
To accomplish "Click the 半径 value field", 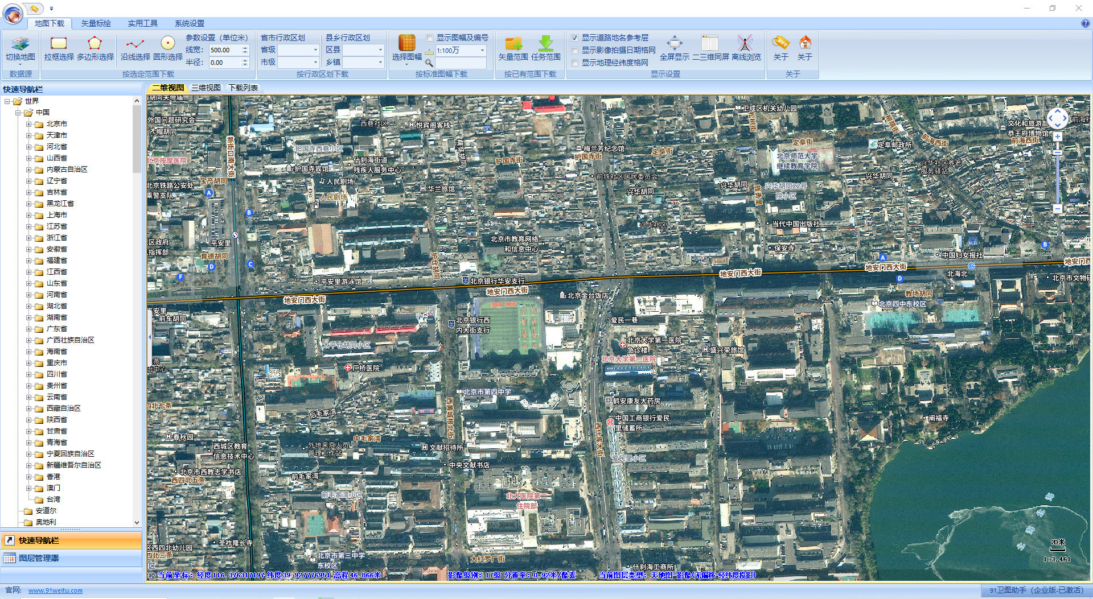I will click(225, 63).
